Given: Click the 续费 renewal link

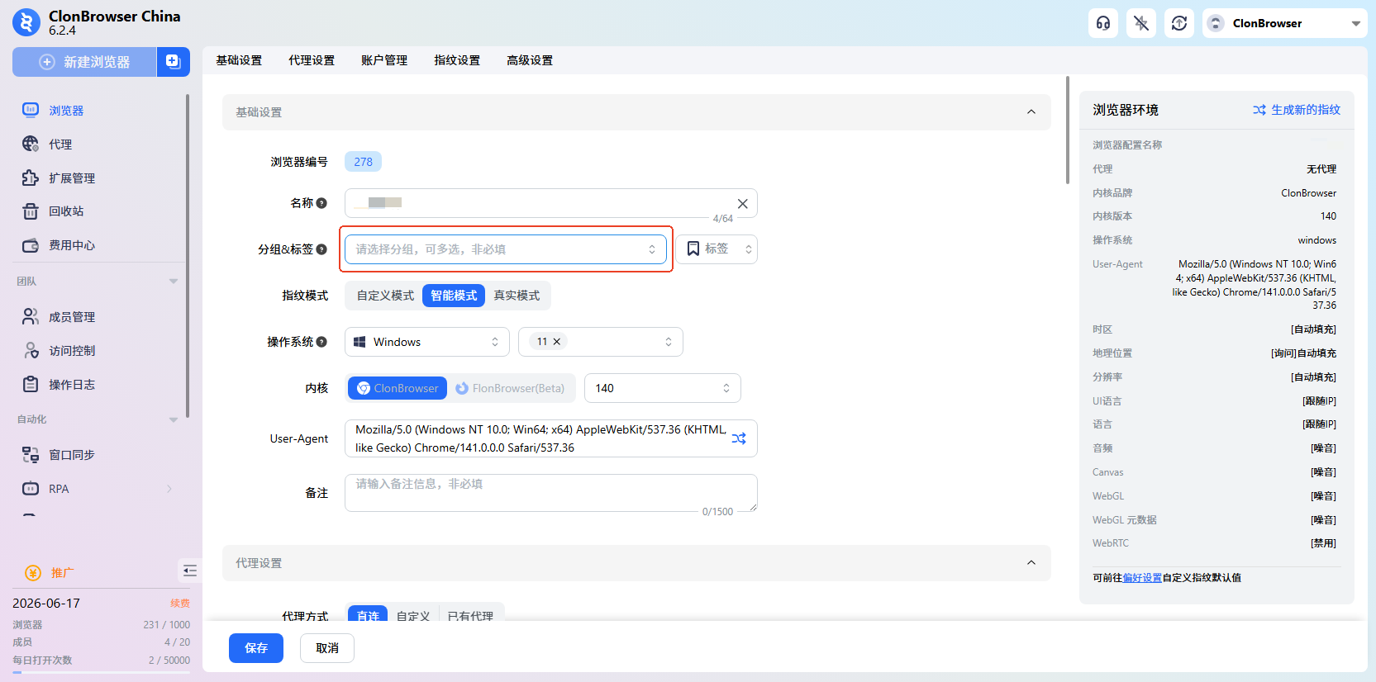Looking at the screenshot, I should click(180, 604).
